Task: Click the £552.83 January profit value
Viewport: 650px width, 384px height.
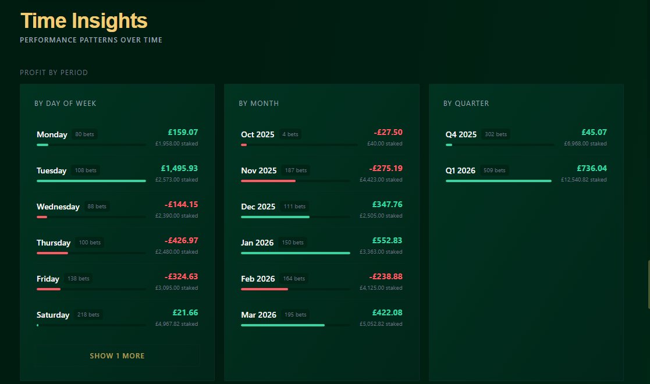Action: pyautogui.click(x=387, y=240)
